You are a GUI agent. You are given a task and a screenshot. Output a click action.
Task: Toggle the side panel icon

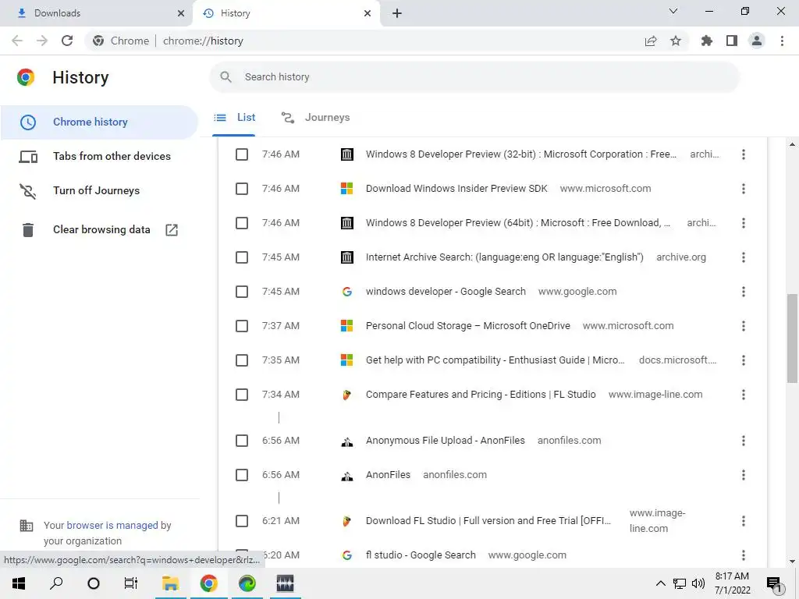coord(732,41)
